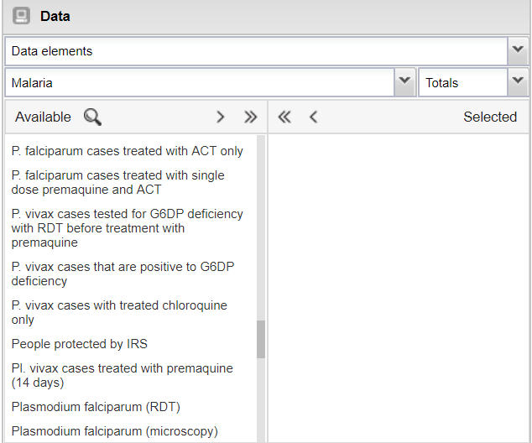Open the Data elements dropdown arrow
Viewport: 532px width, 443px height.
[x=518, y=50]
